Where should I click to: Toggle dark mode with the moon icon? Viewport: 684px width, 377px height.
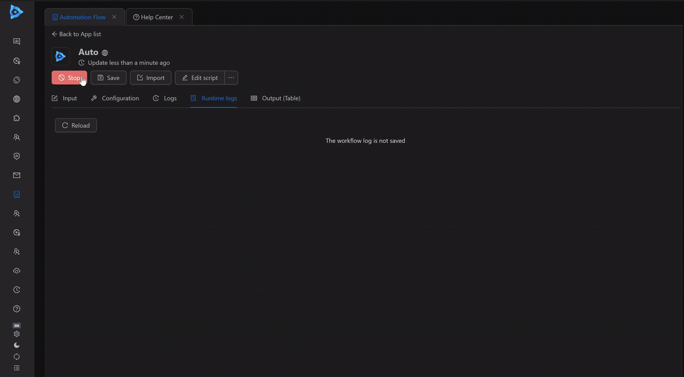click(x=16, y=345)
